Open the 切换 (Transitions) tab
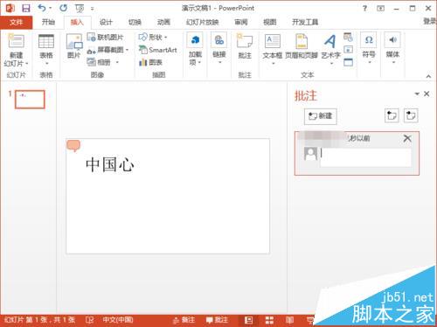437x327 pixels. pos(135,22)
